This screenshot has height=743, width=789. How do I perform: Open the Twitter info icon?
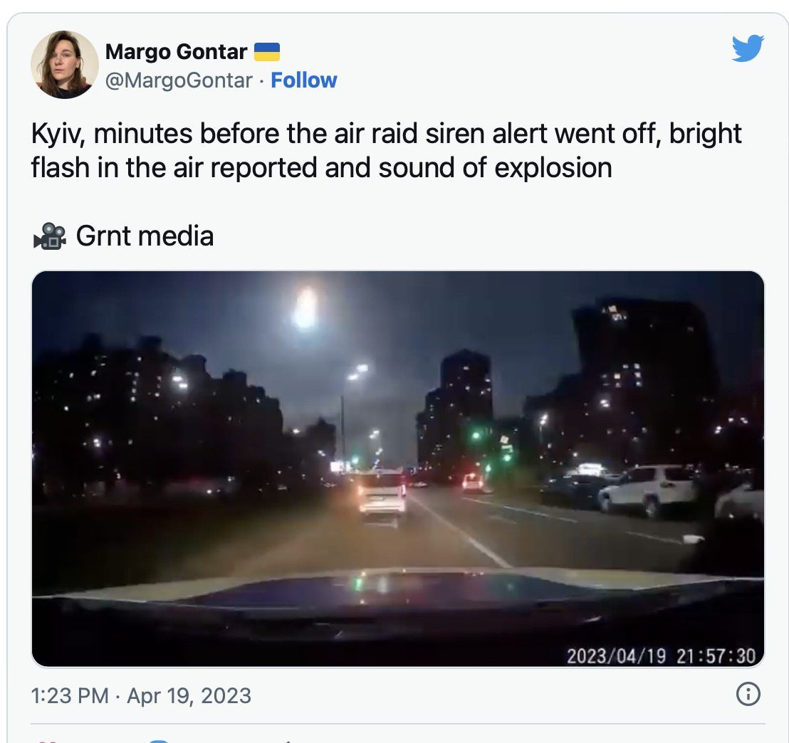[748, 694]
